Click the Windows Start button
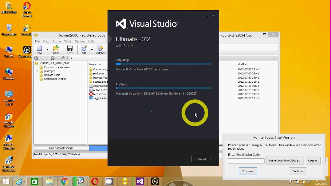The height and width of the screenshot is (186, 331). coord(6,182)
